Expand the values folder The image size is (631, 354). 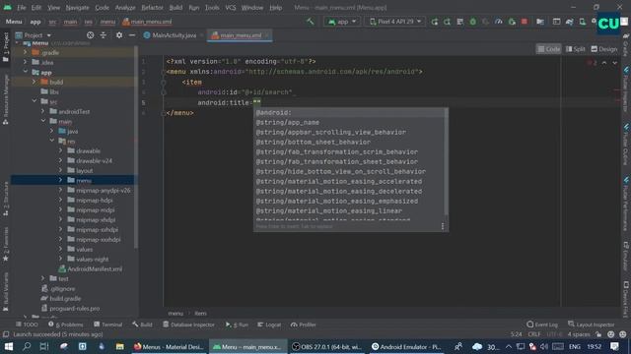click(61, 249)
